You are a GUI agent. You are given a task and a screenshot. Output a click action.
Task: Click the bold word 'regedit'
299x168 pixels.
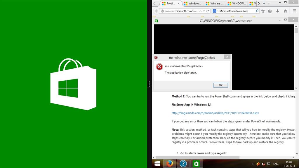point(222,153)
